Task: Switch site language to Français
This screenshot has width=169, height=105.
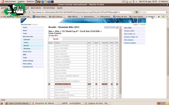Action: (143, 24)
